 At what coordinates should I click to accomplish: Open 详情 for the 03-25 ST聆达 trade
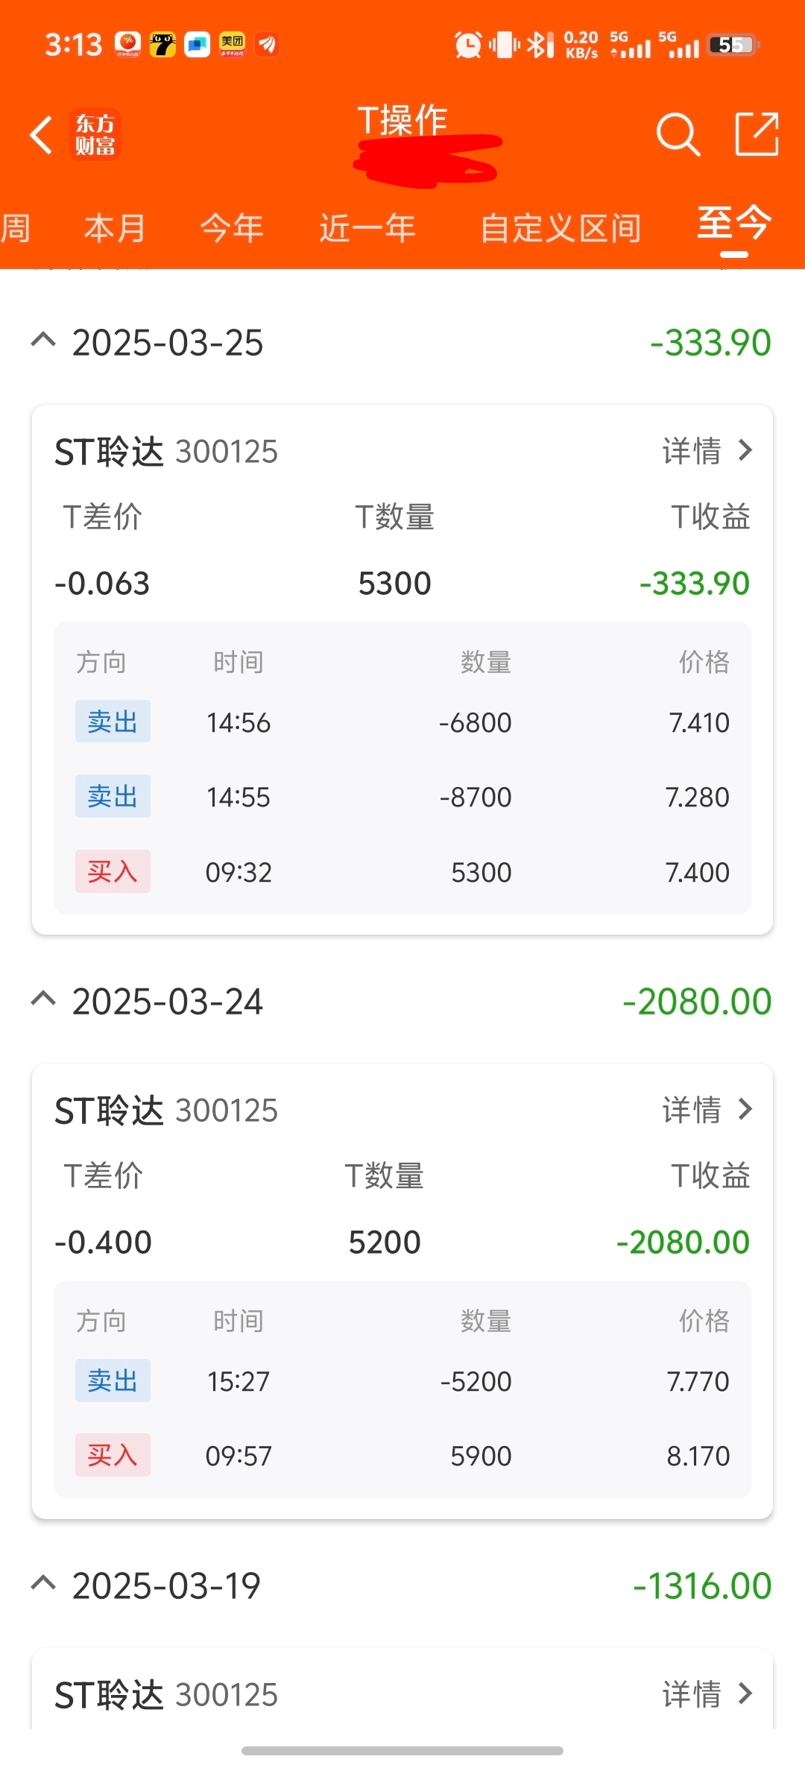(x=707, y=451)
